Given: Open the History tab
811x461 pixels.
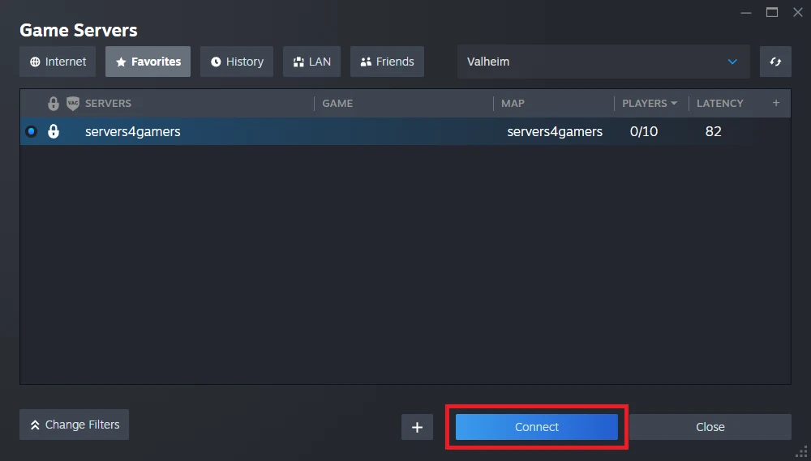Looking at the screenshot, I should coord(237,62).
